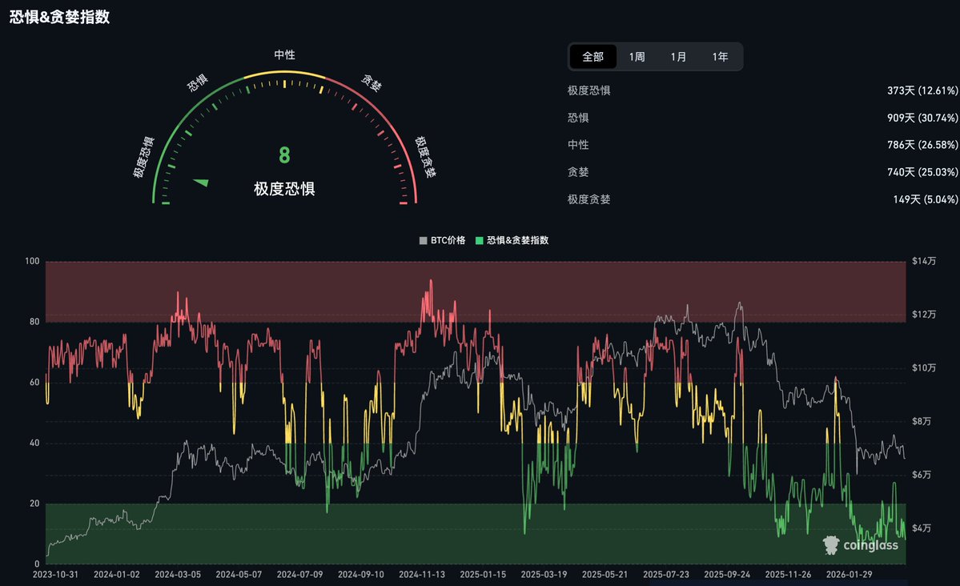Click the 909天 (30.74%) value

point(922,118)
